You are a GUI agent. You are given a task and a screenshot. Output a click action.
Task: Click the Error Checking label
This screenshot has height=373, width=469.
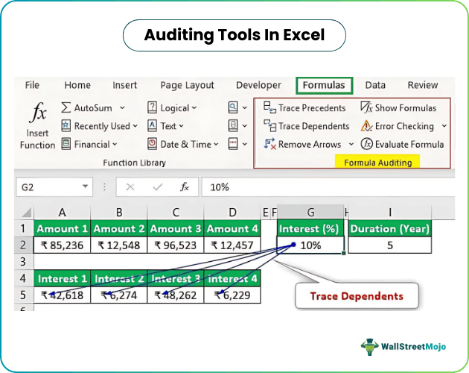(404, 126)
